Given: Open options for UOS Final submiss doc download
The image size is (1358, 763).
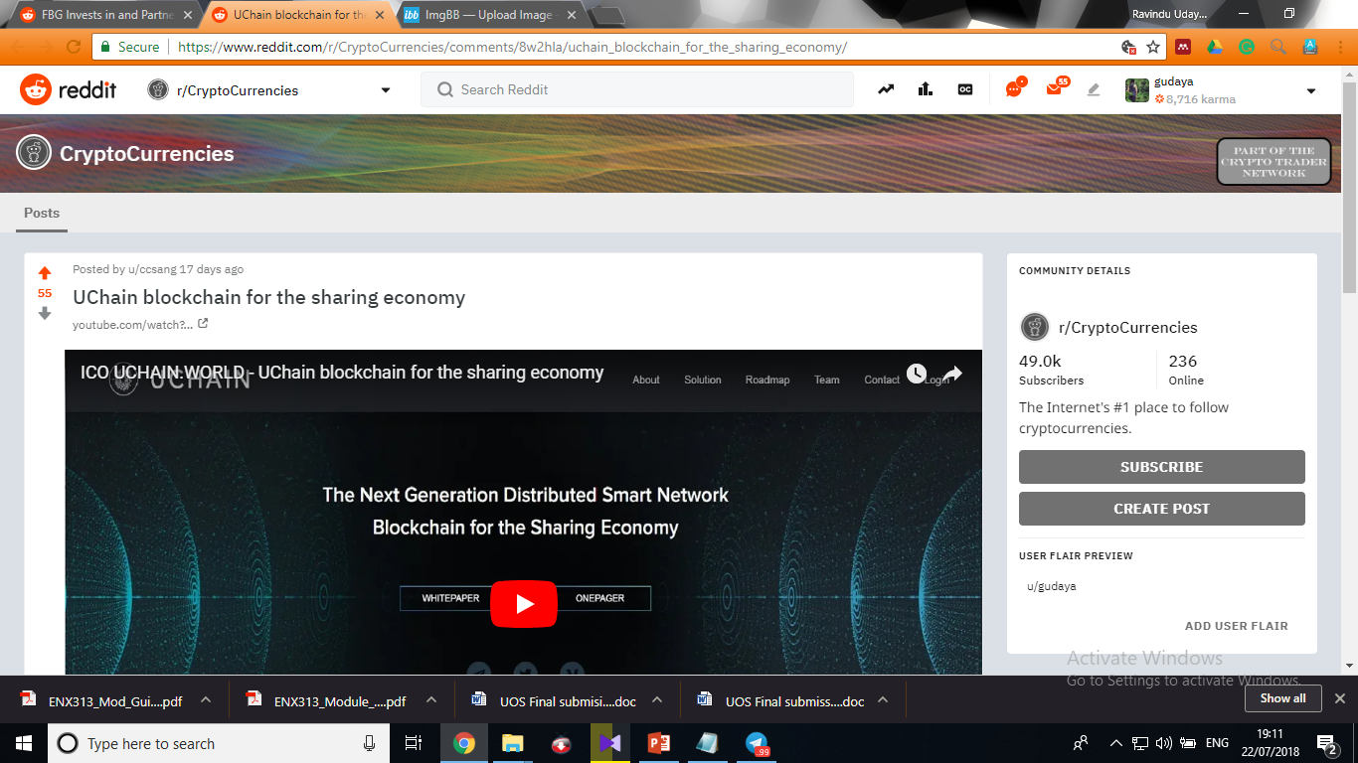Looking at the screenshot, I should pyautogui.click(x=883, y=699).
